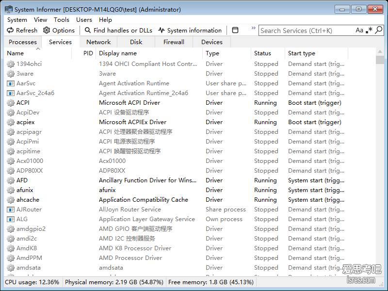Click the gear icon of 1394ohci service
388x291 pixels.
coord(10,64)
